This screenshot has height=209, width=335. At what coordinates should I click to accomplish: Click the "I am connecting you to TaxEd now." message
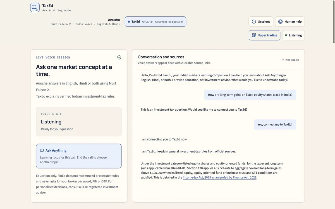[x=164, y=139]
